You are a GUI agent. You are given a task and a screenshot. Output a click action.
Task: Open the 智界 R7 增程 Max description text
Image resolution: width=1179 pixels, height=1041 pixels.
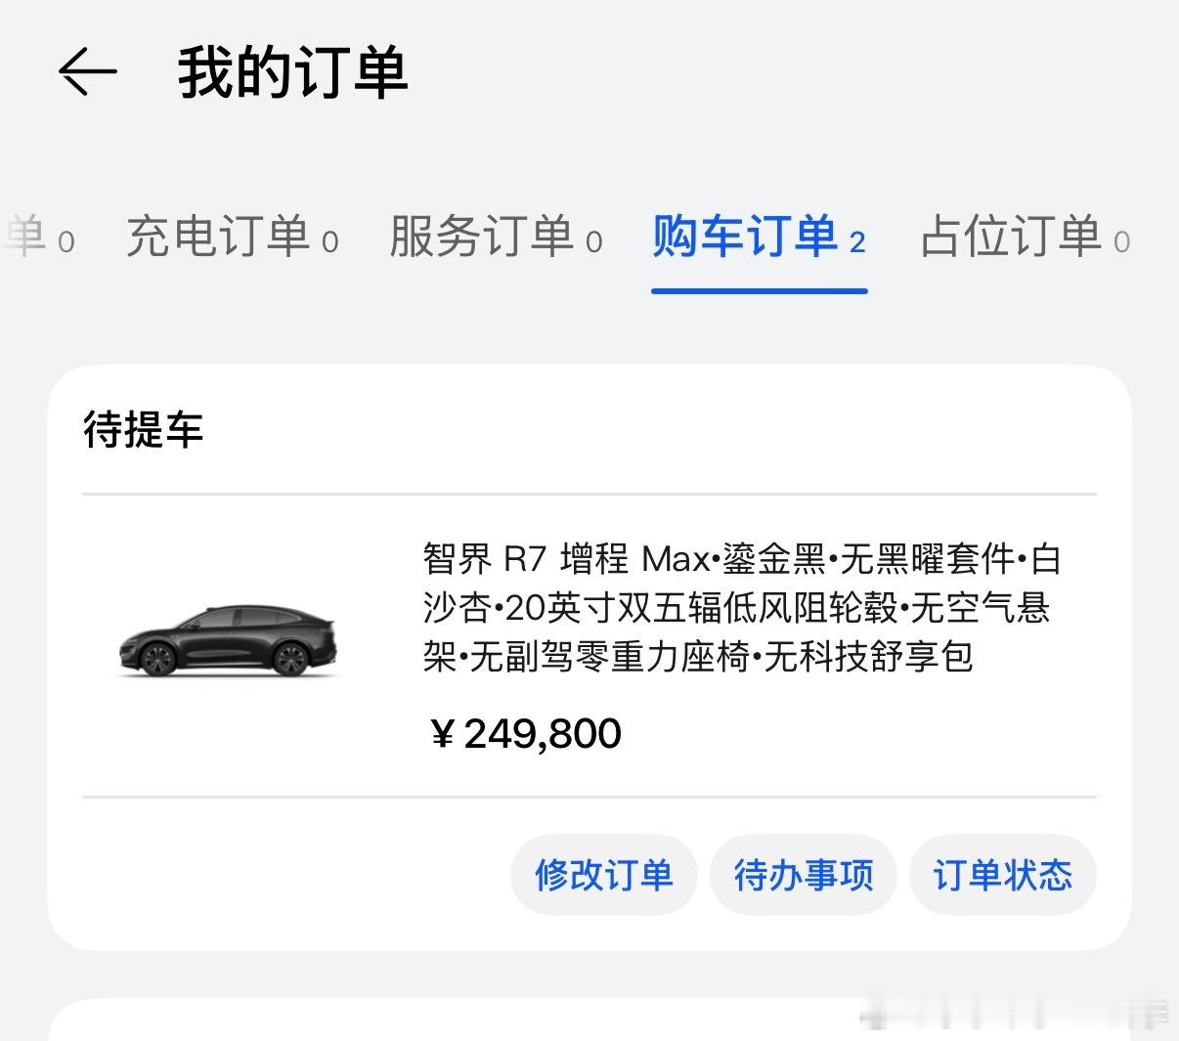[x=741, y=607]
